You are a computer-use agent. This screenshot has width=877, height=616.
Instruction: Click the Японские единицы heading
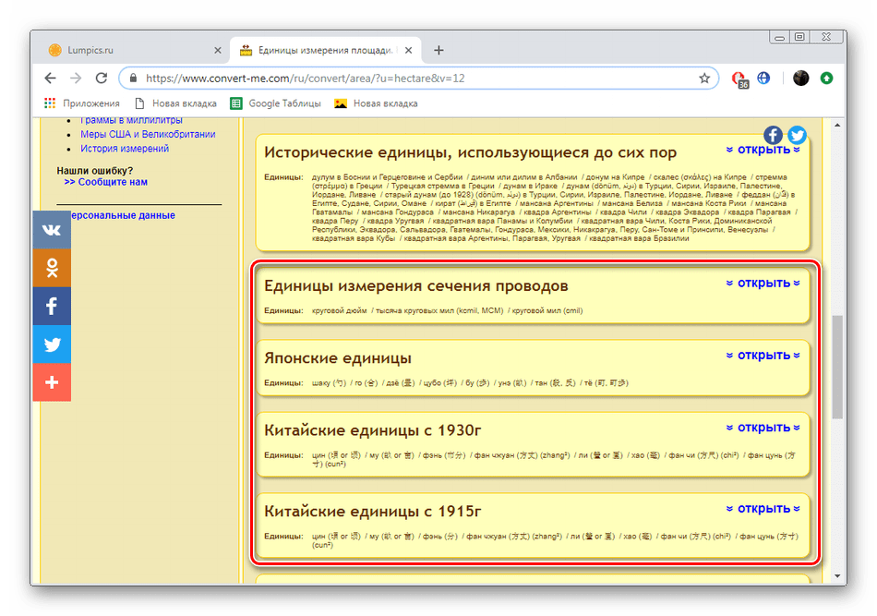[337, 358]
